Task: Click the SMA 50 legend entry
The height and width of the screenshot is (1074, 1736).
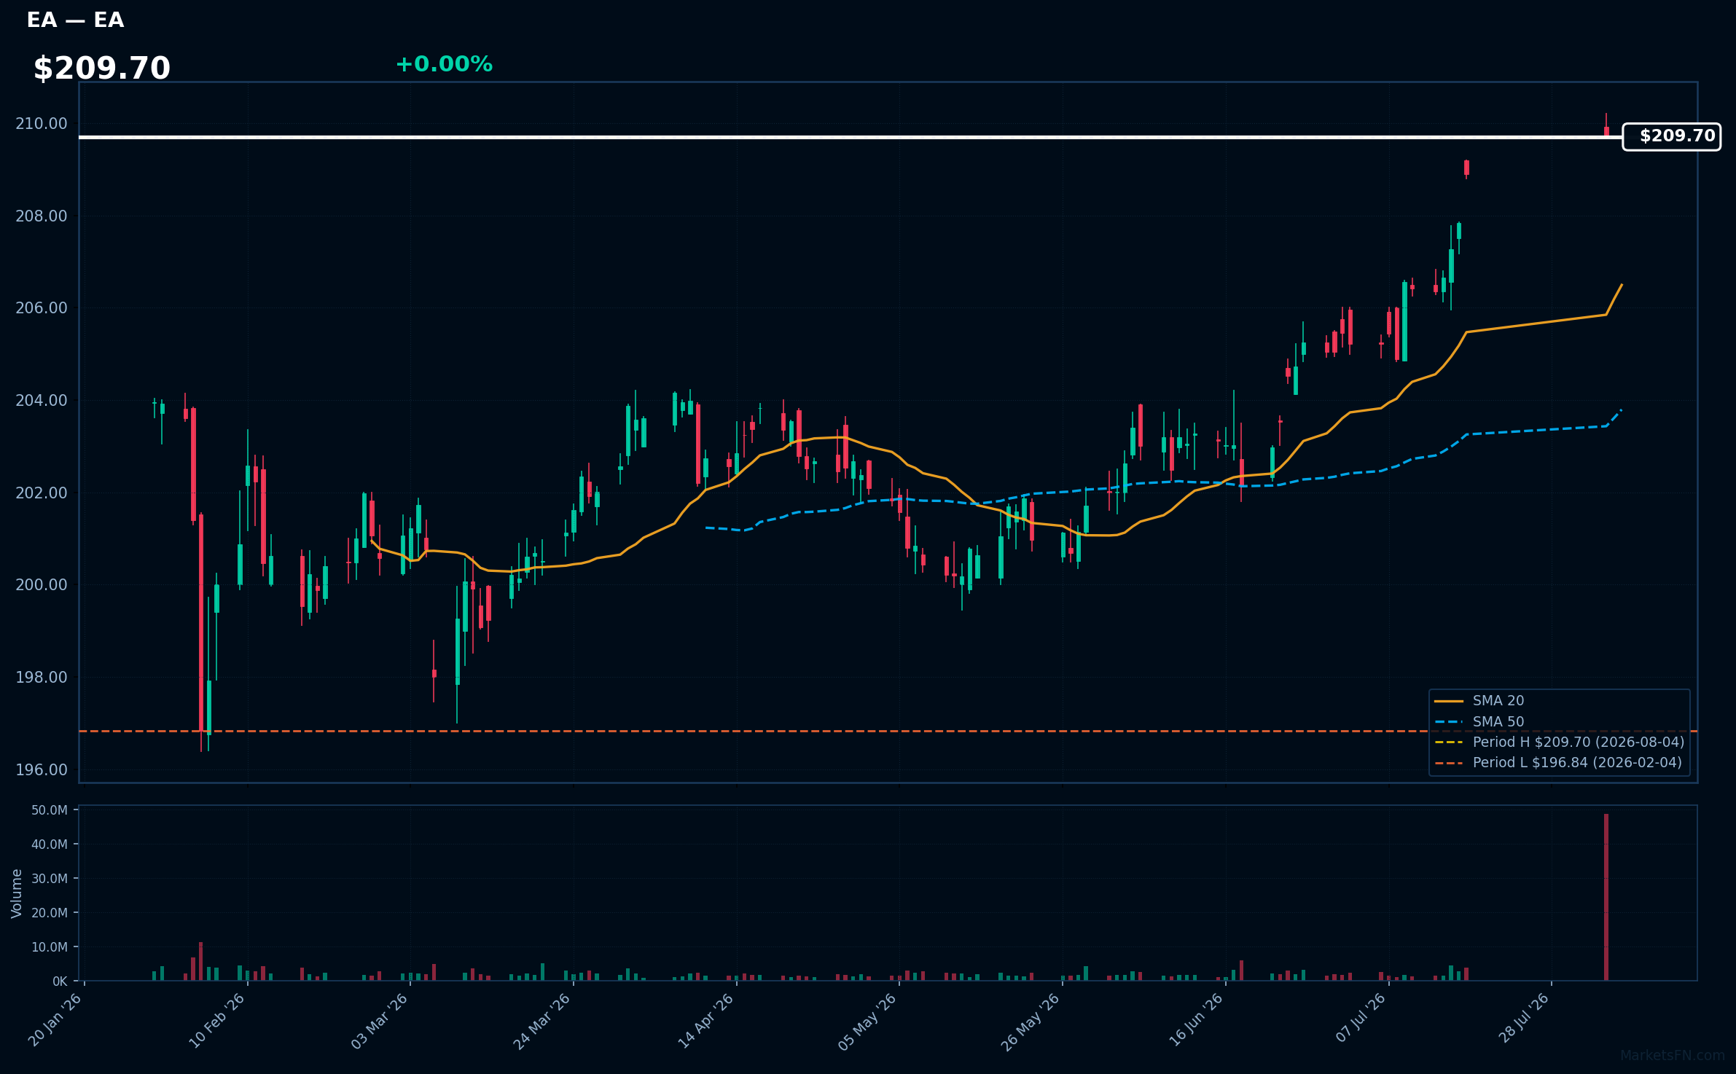Action: pyautogui.click(x=1479, y=721)
